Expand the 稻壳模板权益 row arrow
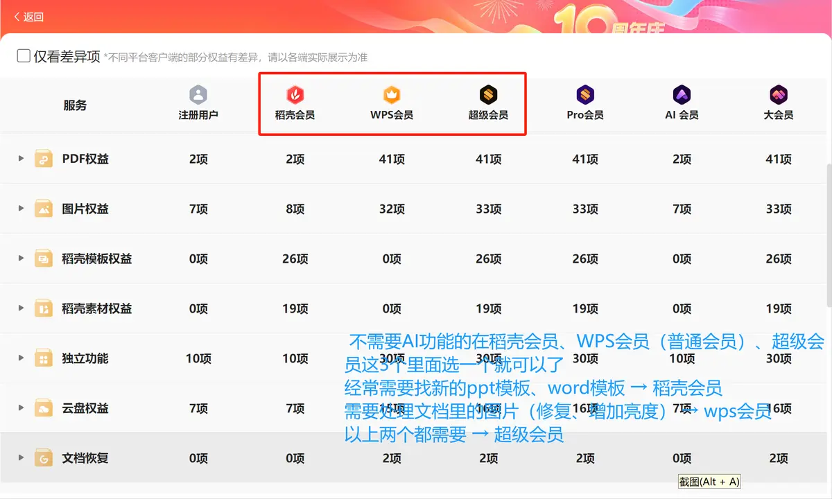 (21, 259)
